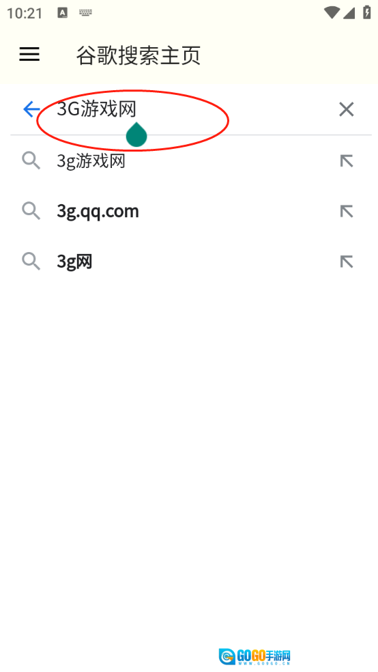The height and width of the screenshot is (672, 378).
Task: Open the hamburger navigation menu
Action: click(29, 55)
